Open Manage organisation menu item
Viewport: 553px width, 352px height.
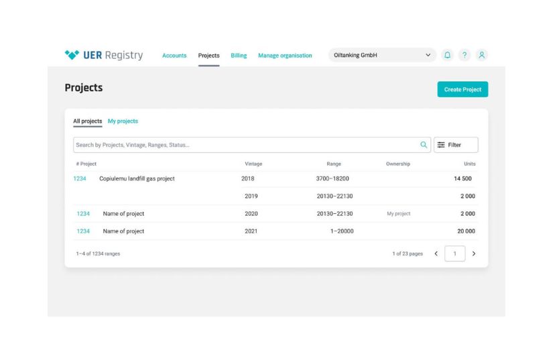pyautogui.click(x=285, y=56)
